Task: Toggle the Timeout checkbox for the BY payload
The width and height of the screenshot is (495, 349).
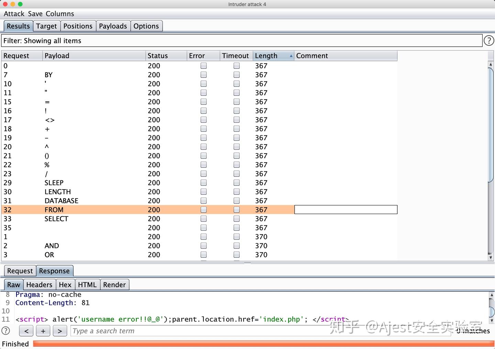Action: coord(236,75)
